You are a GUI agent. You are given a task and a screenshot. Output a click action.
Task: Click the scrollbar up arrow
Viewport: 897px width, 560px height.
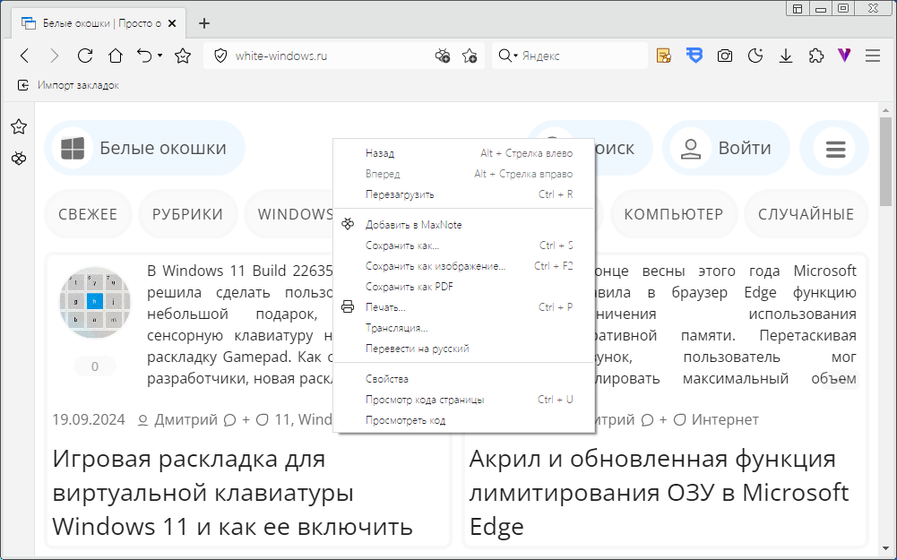click(885, 110)
